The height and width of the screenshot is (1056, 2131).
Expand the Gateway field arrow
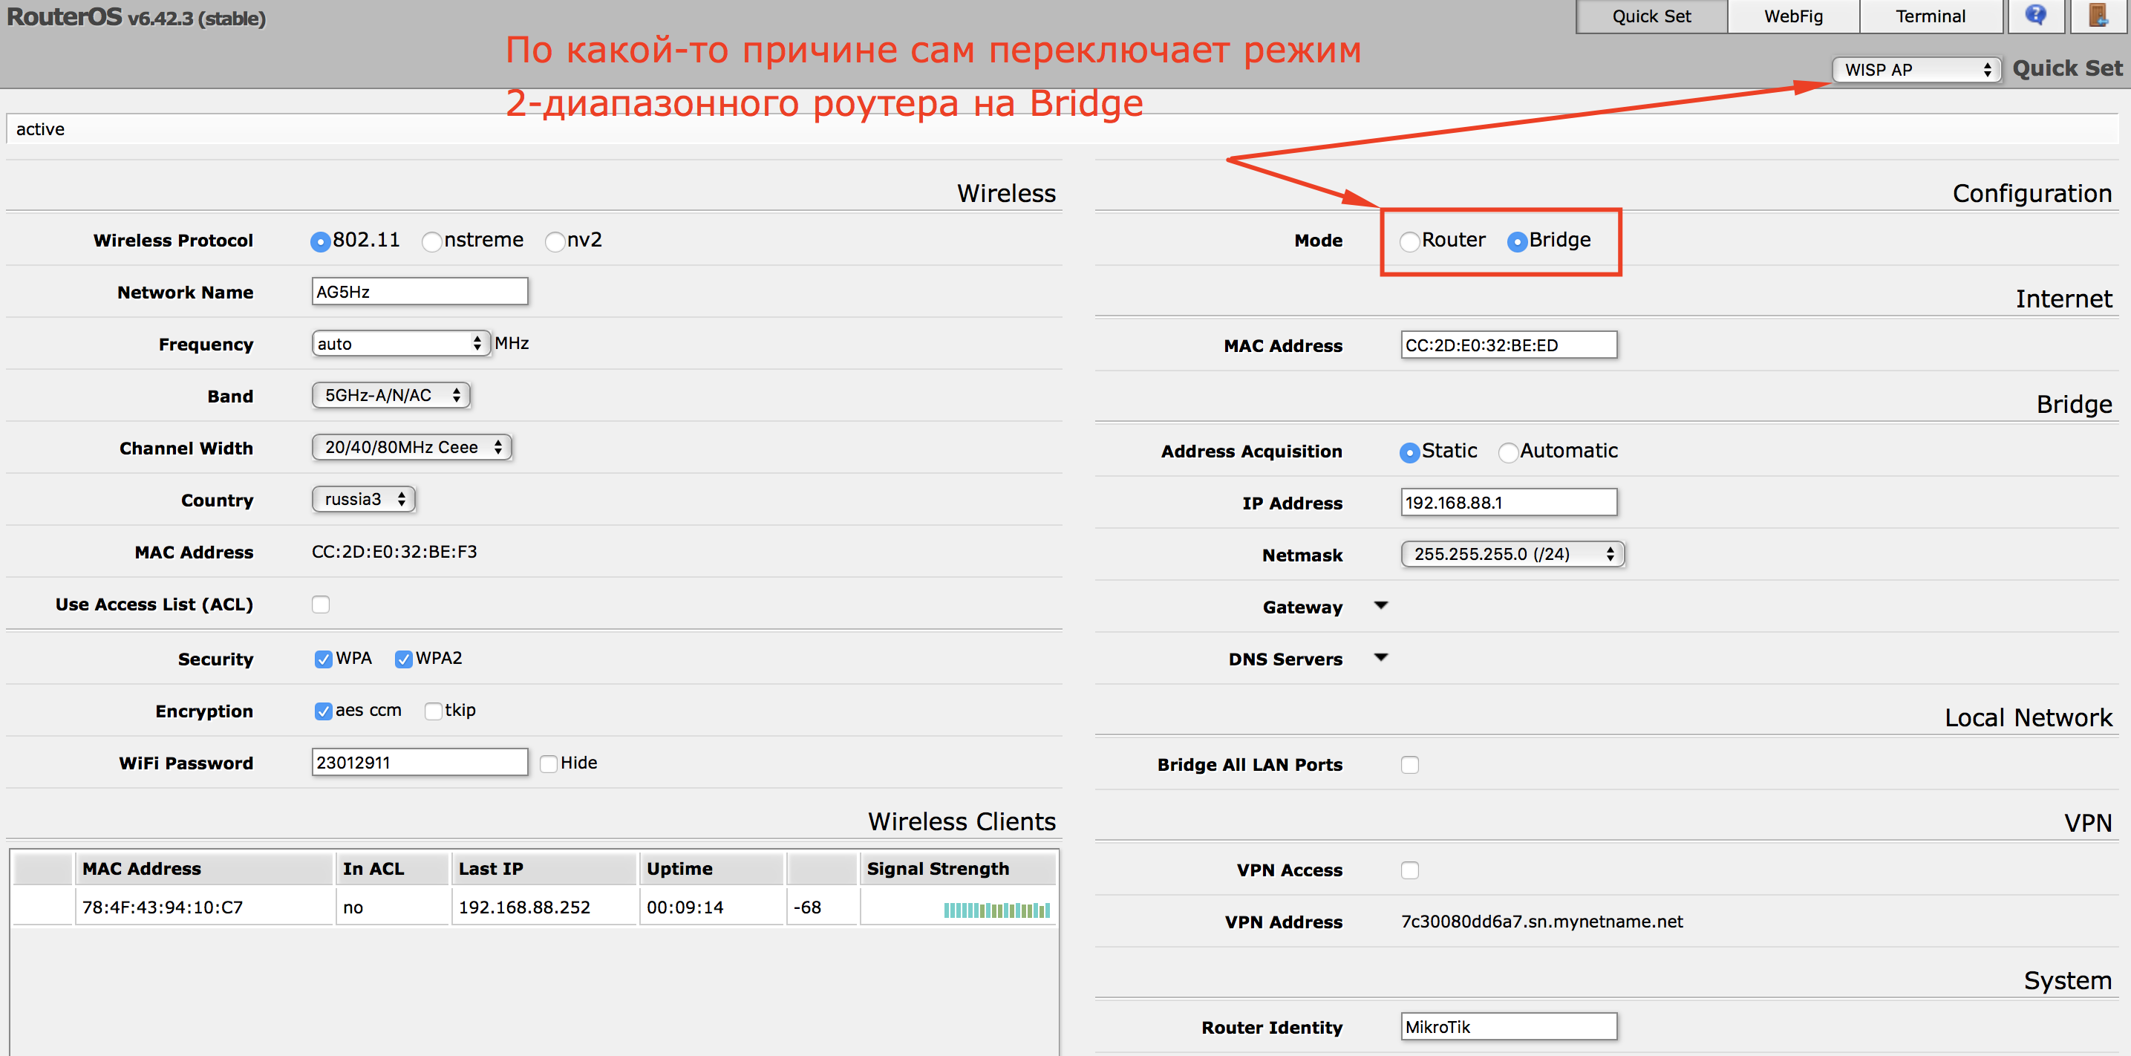(x=1380, y=606)
